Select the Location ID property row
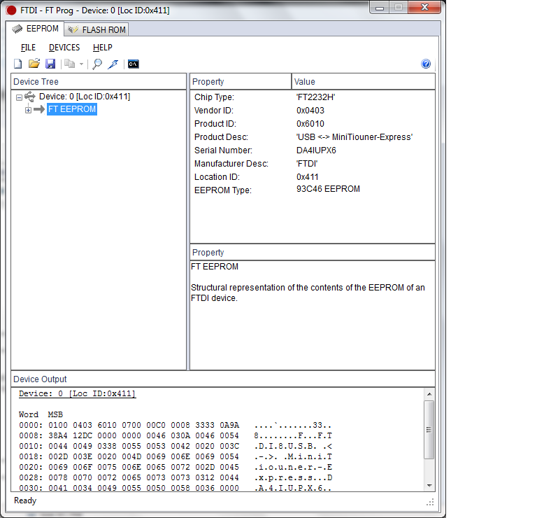The image size is (537, 518). 313,177
